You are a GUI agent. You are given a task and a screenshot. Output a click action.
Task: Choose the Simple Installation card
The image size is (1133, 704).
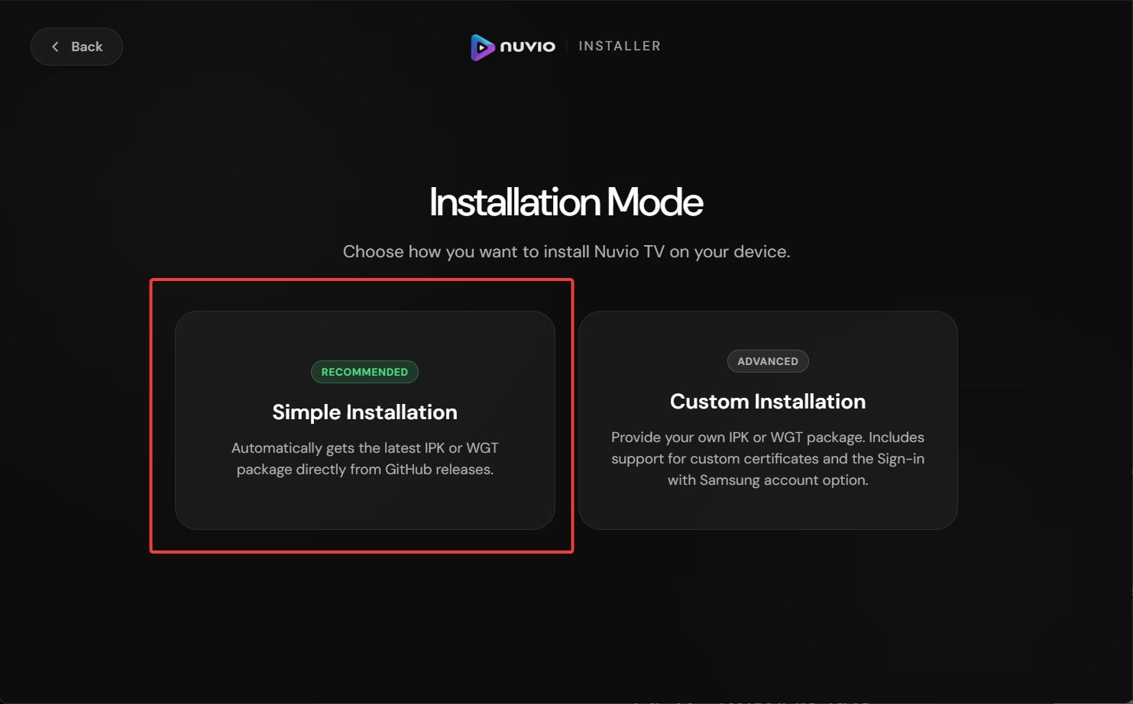(365, 420)
